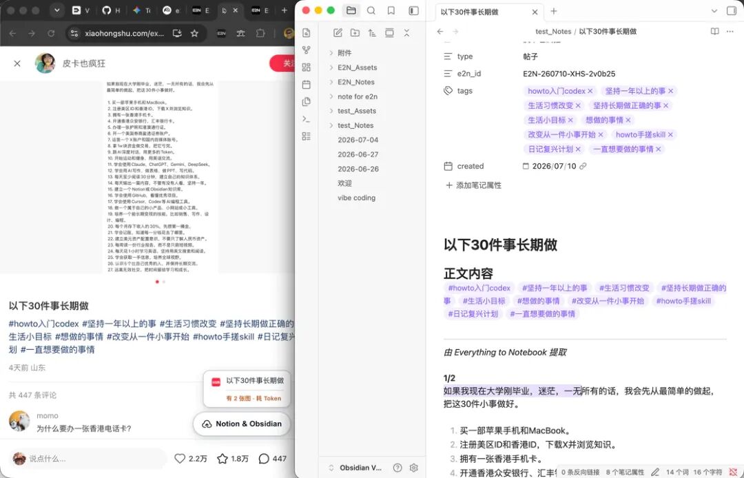This screenshot has width=744, height=478.
Task: Remove the howto入门codex tag from properties
Action: [590, 91]
